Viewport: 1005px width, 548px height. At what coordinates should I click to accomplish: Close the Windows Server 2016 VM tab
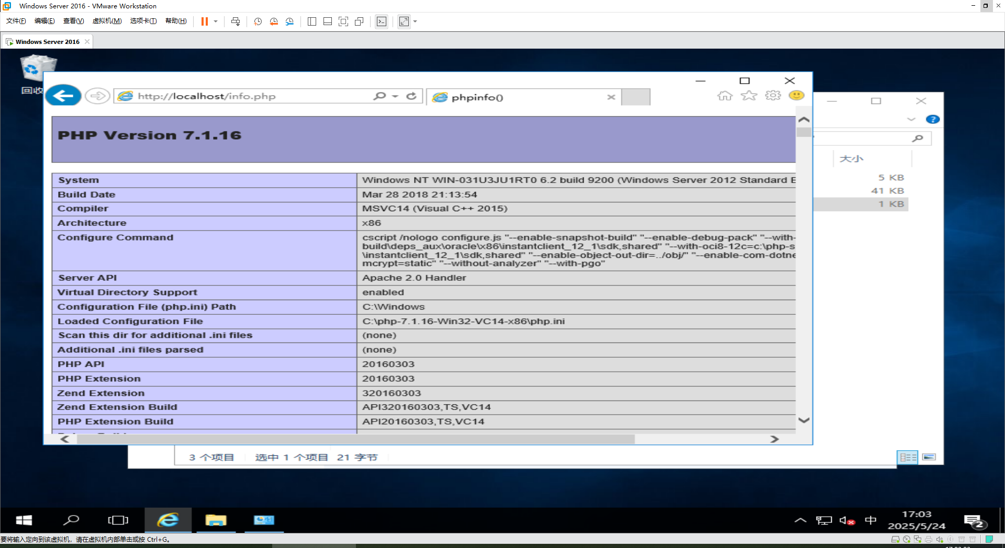[87, 42]
